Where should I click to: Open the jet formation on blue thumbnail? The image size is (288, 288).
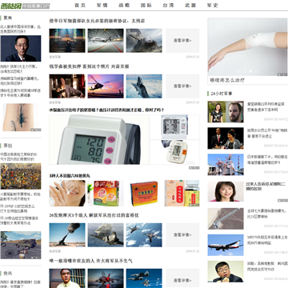point(144,278)
